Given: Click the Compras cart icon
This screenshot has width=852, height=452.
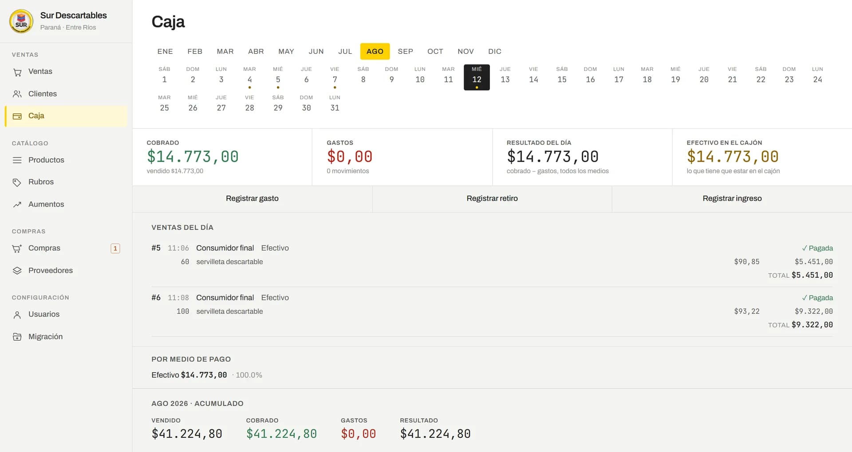Looking at the screenshot, I should click(x=17, y=248).
